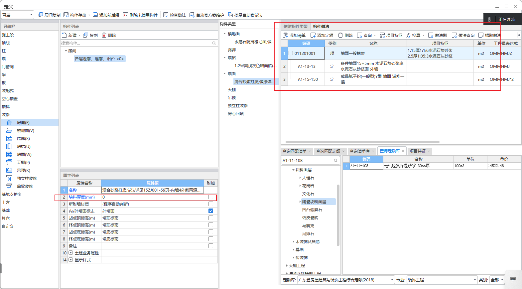Viewport: 522px width, 289px height.
Task: Toggle 附加 checkbox for 块料厚度(mm)
Action: (210, 197)
